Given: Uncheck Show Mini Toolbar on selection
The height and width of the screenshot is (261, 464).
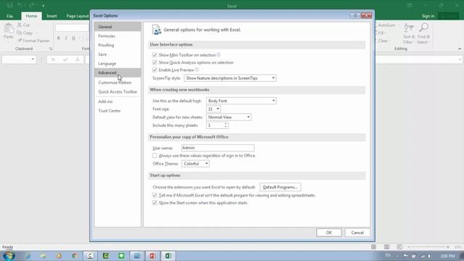Looking at the screenshot, I should tap(154, 55).
